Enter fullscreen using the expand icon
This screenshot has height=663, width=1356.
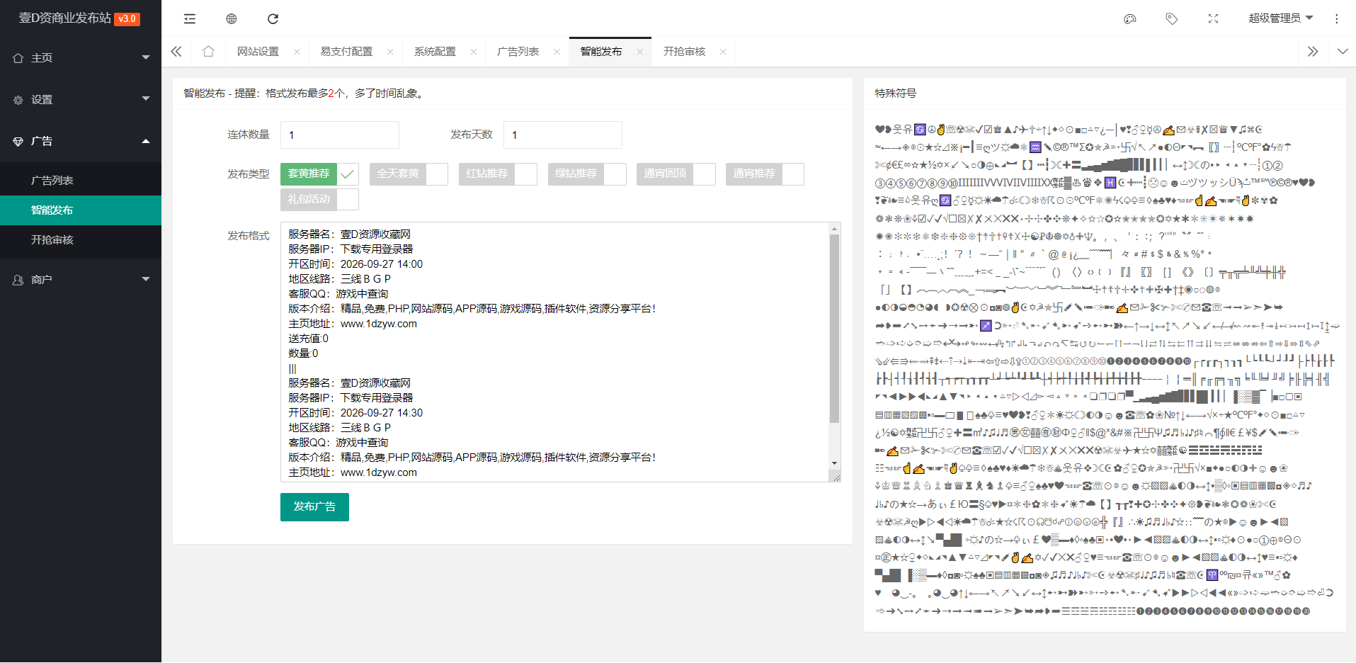point(1213,19)
